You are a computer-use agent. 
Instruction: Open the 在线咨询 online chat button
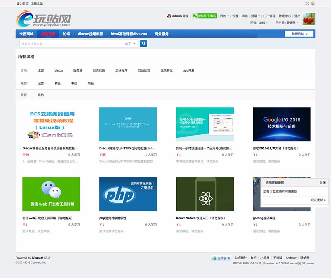221,258
